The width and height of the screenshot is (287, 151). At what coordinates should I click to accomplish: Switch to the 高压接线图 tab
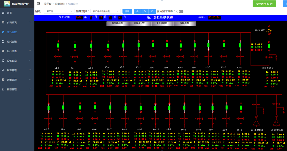(117, 24)
